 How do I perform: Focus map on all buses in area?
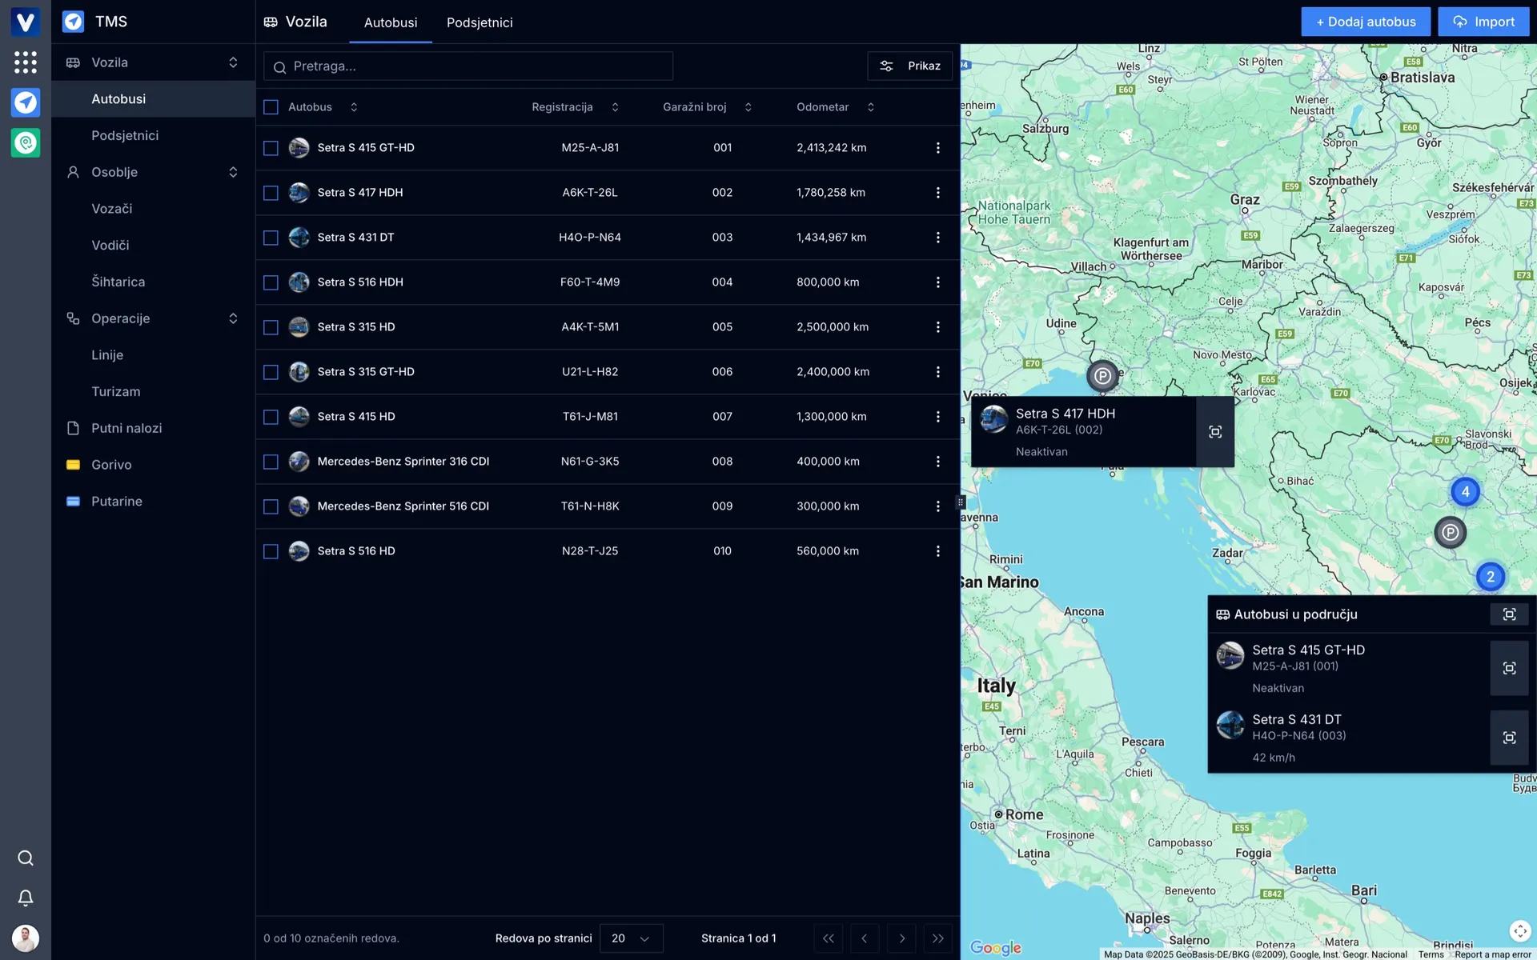pos(1509,614)
